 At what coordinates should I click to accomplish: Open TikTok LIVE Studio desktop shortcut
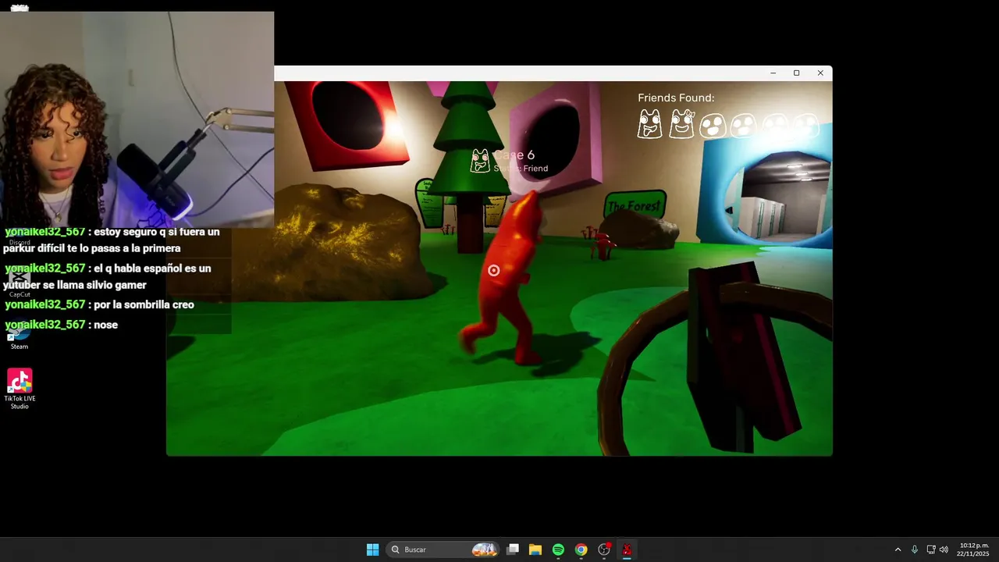pyautogui.click(x=20, y=389)
